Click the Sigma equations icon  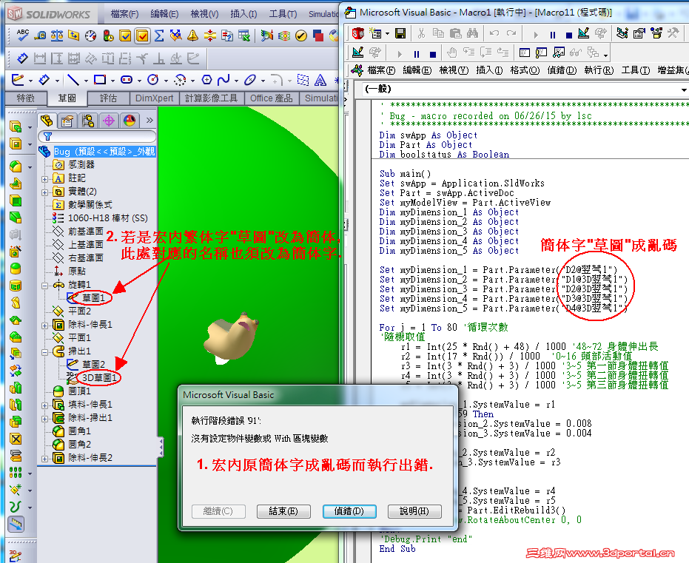(x=159, y=36)
